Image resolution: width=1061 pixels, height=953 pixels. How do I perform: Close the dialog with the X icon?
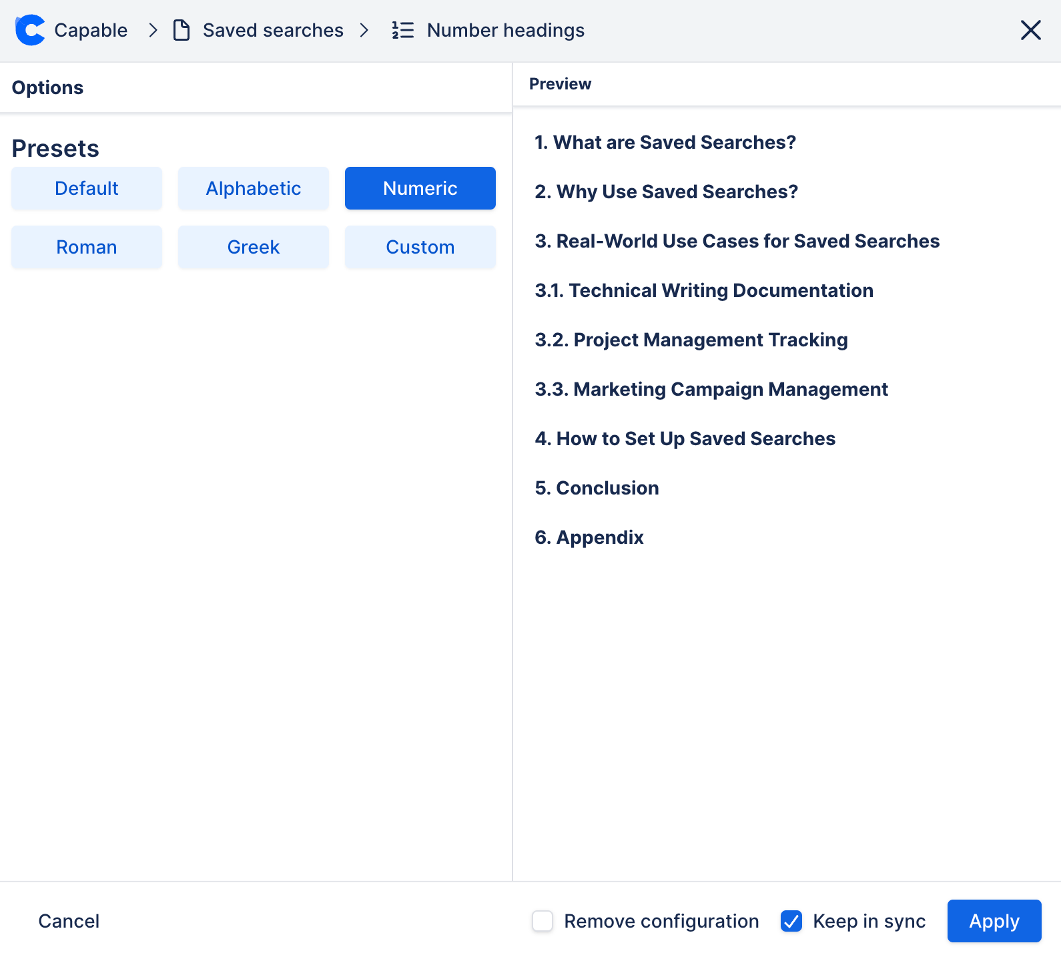click(1030, 30)
